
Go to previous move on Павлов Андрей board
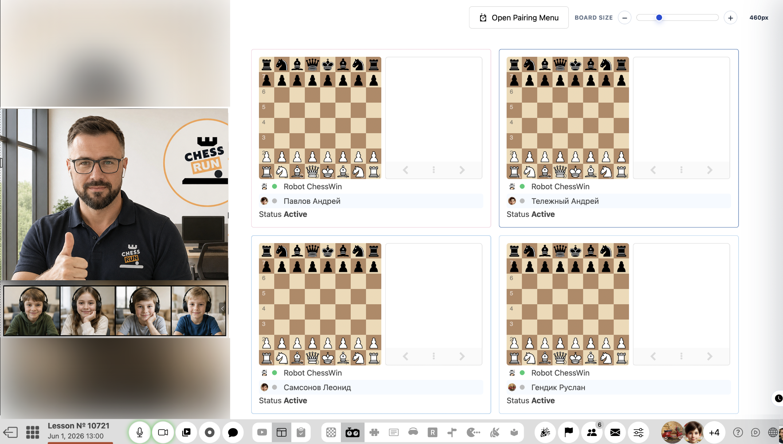click(x=406, y=170)
